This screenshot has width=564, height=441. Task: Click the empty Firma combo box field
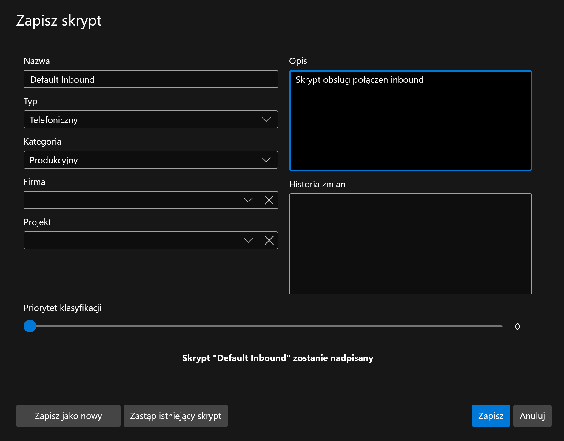(x=131, y=200)
